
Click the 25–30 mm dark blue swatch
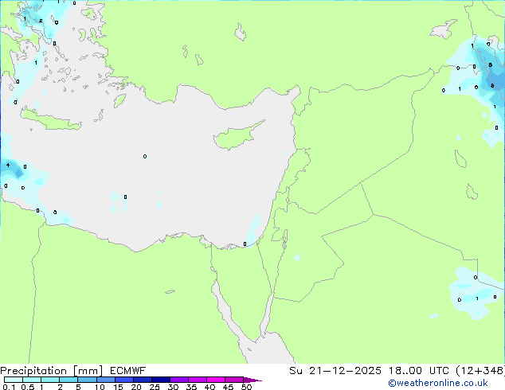161,380
